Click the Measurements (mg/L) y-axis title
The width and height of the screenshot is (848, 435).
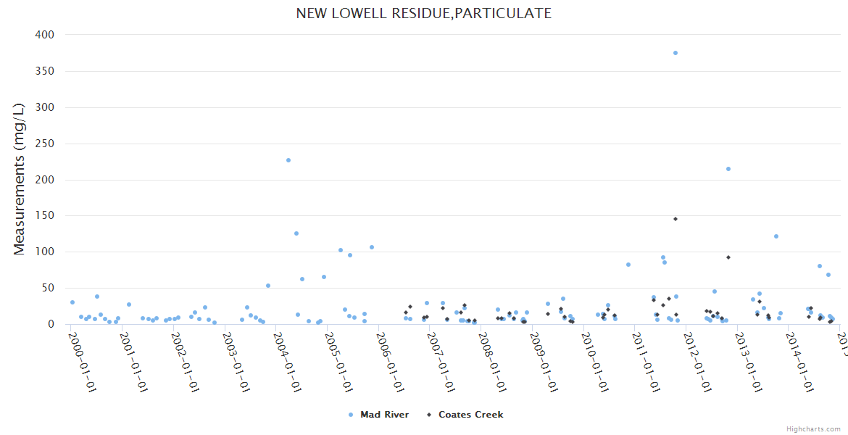tap(20, 179)
